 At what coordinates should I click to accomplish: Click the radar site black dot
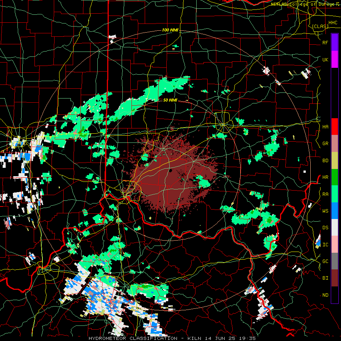tap(170, 170)
